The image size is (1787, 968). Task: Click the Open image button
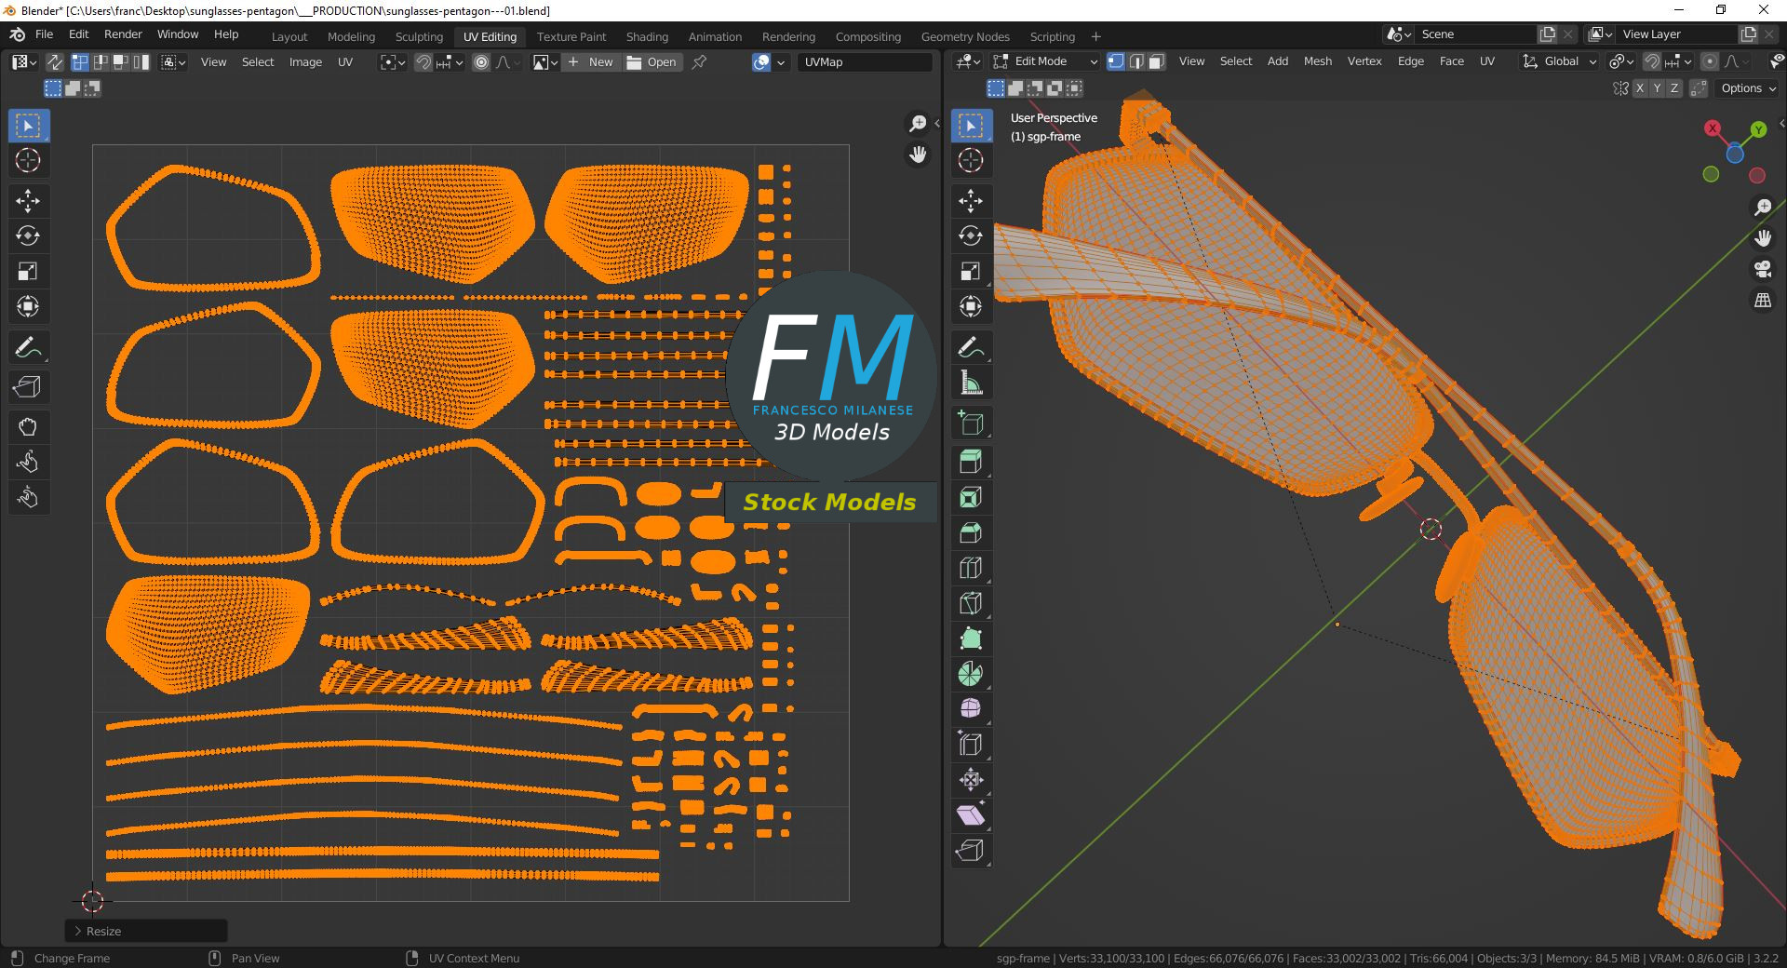pos(652,62)
